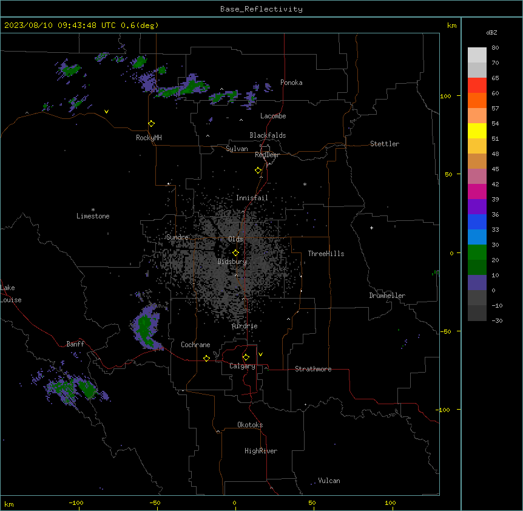Click the Banff label

(75, 344)
